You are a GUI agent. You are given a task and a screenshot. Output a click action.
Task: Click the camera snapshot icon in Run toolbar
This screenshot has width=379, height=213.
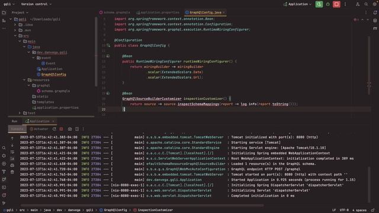click(70, 129)
